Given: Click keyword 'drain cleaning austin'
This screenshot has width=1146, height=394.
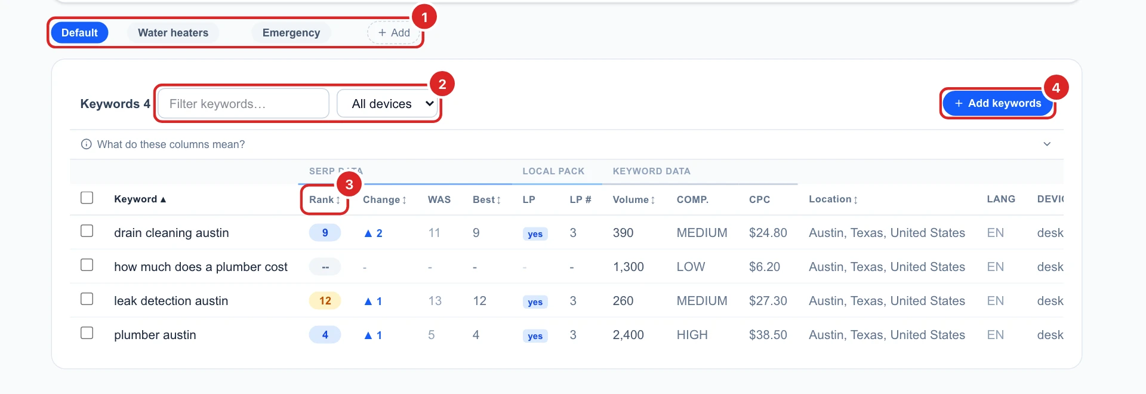Looking at the screenshot, I should click(171, 233).
